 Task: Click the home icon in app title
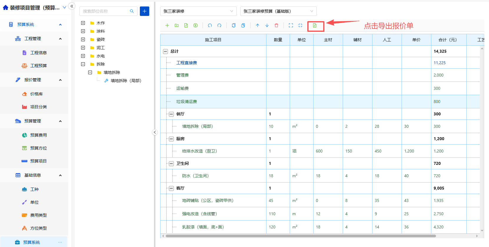[x=5, y=8]
